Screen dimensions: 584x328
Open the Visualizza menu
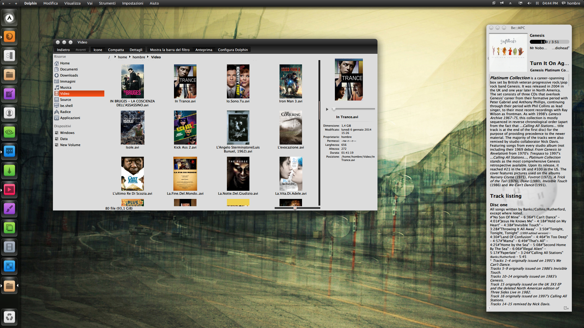(x=72, y=3)
